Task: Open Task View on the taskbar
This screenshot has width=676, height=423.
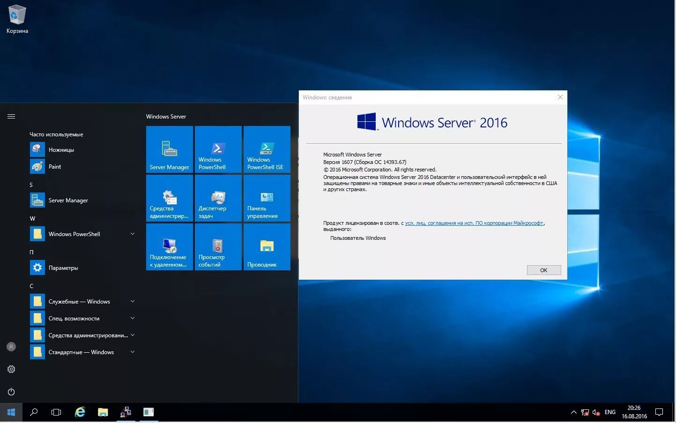Action: (56, 412)
